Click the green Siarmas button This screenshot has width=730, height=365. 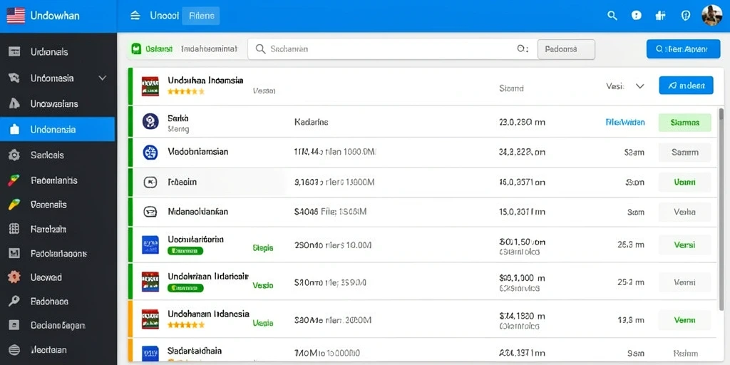tap(685, 123)
